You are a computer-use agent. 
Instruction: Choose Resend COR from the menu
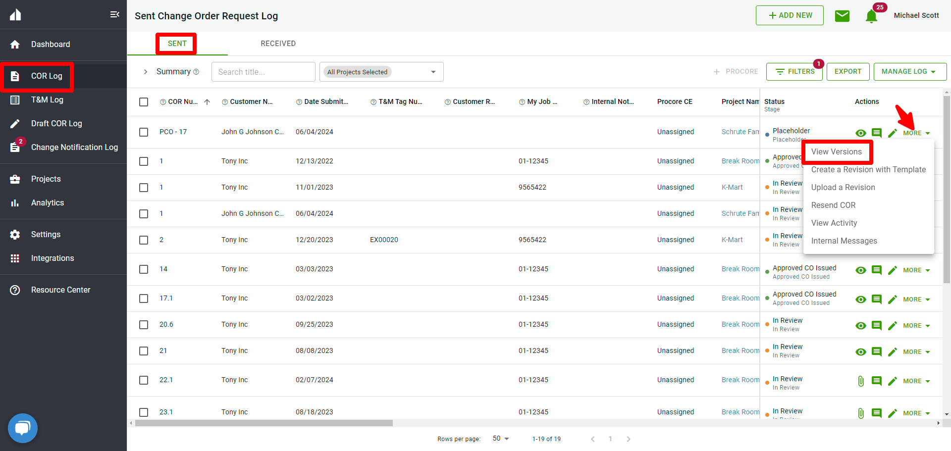click(x=834, y=205)
